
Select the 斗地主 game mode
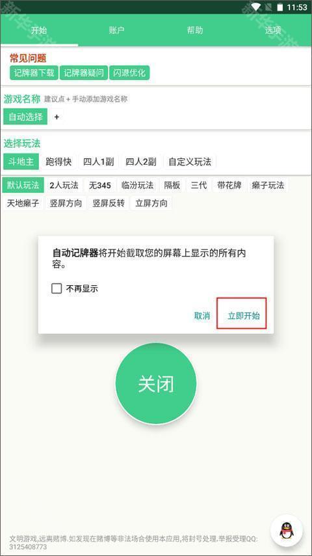coord(21,161)
